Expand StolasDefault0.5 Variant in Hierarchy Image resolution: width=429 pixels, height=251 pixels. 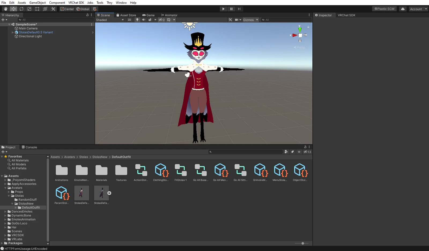pyautogui.click(x=13, y=32)
